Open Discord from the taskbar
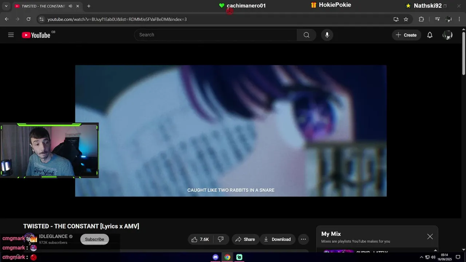Image resolution: width=466 pixels, height=262 pixels. coord(216,257)
